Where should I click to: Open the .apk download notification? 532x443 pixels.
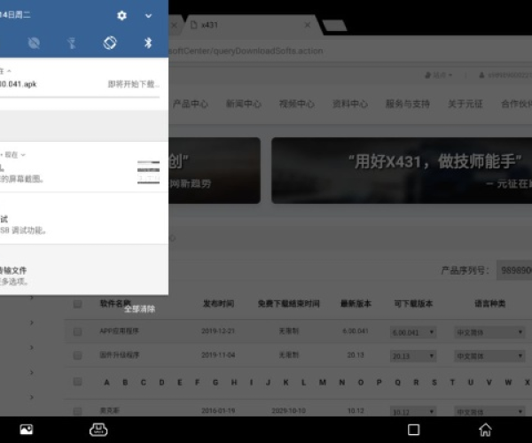[x=84, y=84]
